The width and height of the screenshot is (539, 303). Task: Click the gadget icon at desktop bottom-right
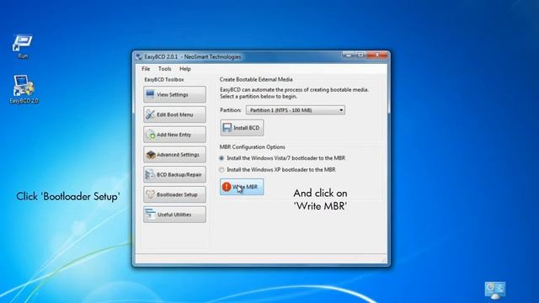(x=495, y=290)
